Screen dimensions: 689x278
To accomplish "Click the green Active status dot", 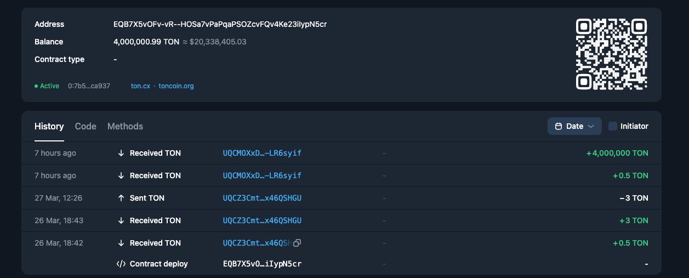I will click(36, 86).
